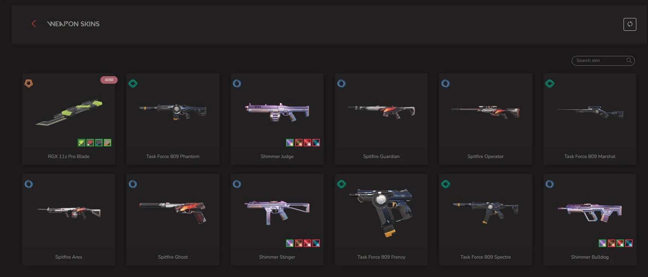
Task: Select last blue variant swatch of Shimmer Judge
Action: [x=316, y=143]
